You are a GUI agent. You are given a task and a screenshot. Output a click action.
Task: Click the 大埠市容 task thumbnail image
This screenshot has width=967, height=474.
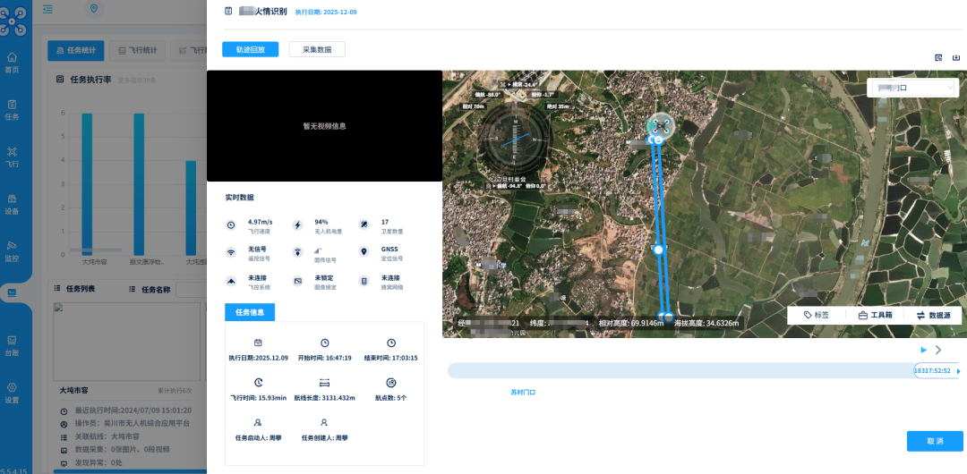tap(126, 343)
